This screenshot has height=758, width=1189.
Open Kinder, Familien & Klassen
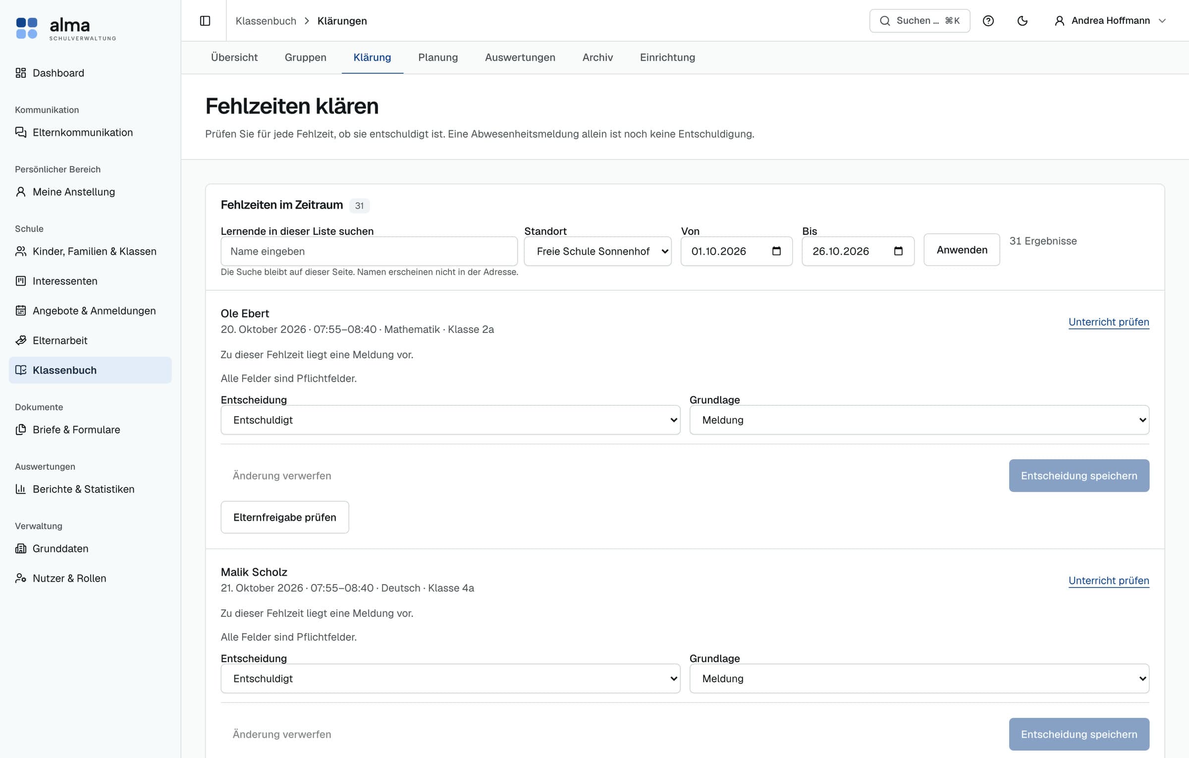[x=90, y=251]
